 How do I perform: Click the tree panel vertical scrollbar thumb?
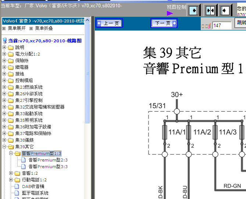(x=88, y=73)
